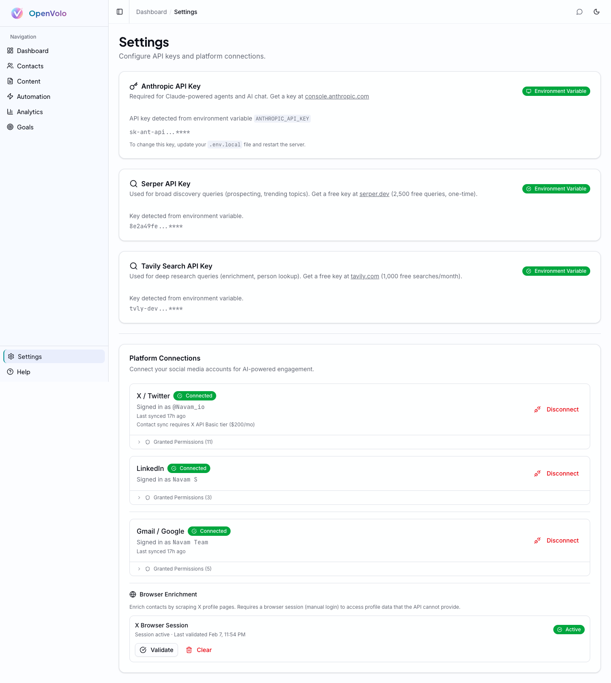The image size is (611, 683).
Task: Click the unplug icon for LinkedIn Disconnect
Action: [537, 473]
